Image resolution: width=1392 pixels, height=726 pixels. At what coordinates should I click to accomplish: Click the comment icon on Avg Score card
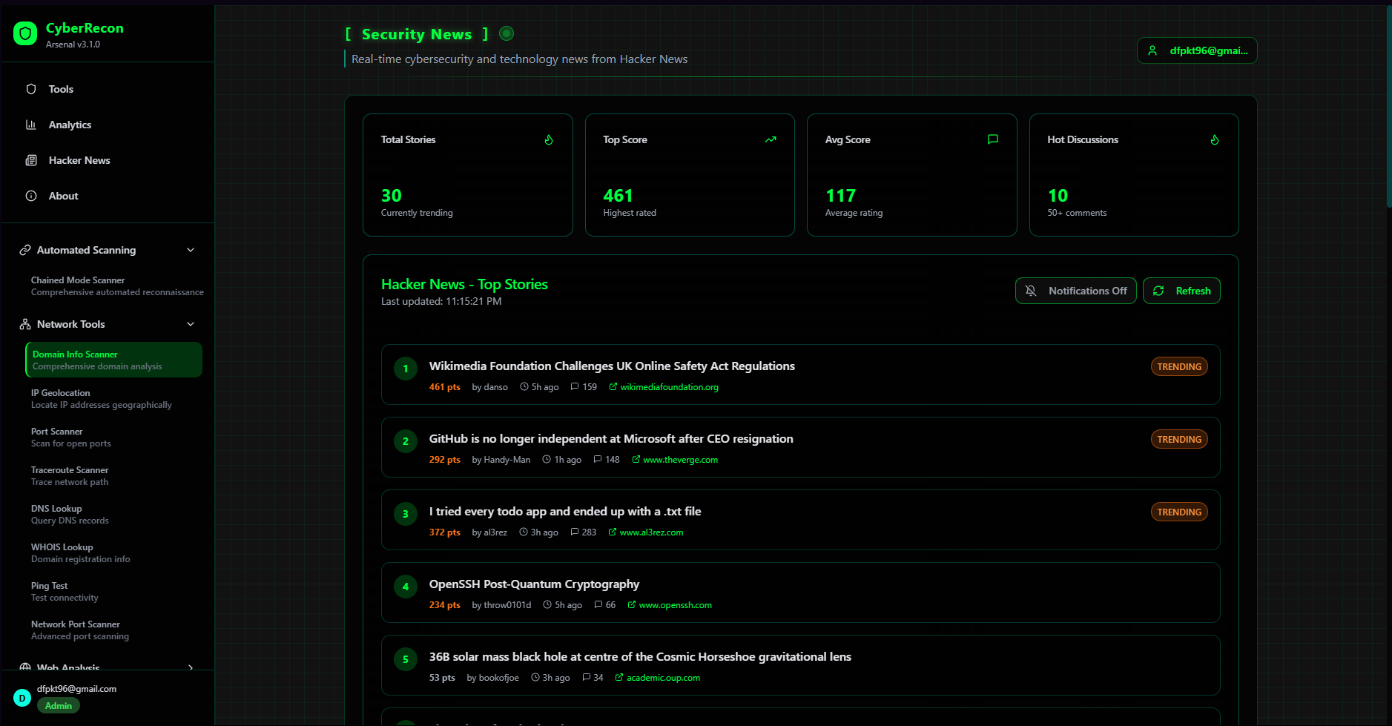coord(993,139)
